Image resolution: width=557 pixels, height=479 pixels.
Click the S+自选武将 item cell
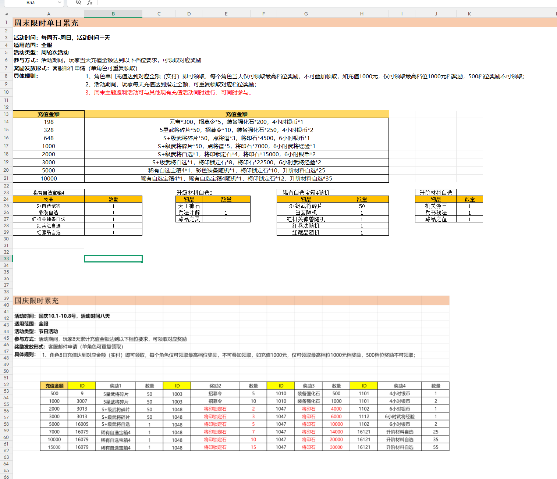click(49, 206)
